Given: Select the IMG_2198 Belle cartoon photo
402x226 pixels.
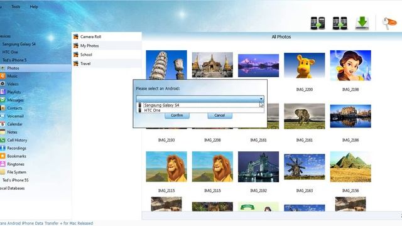Looking at the screenshot, I should (x=350, y=65).
